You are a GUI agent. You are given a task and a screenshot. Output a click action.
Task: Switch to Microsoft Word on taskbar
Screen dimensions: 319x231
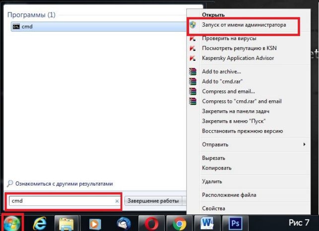207,223
